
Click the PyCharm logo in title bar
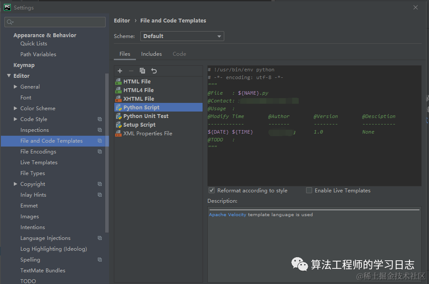(7, 7)
